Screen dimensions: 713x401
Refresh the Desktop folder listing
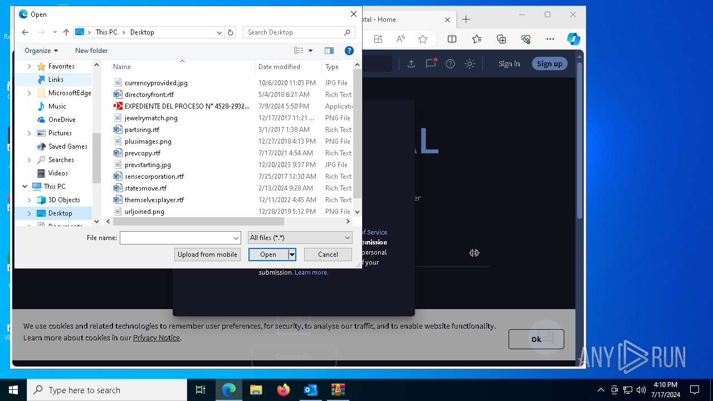231,32
